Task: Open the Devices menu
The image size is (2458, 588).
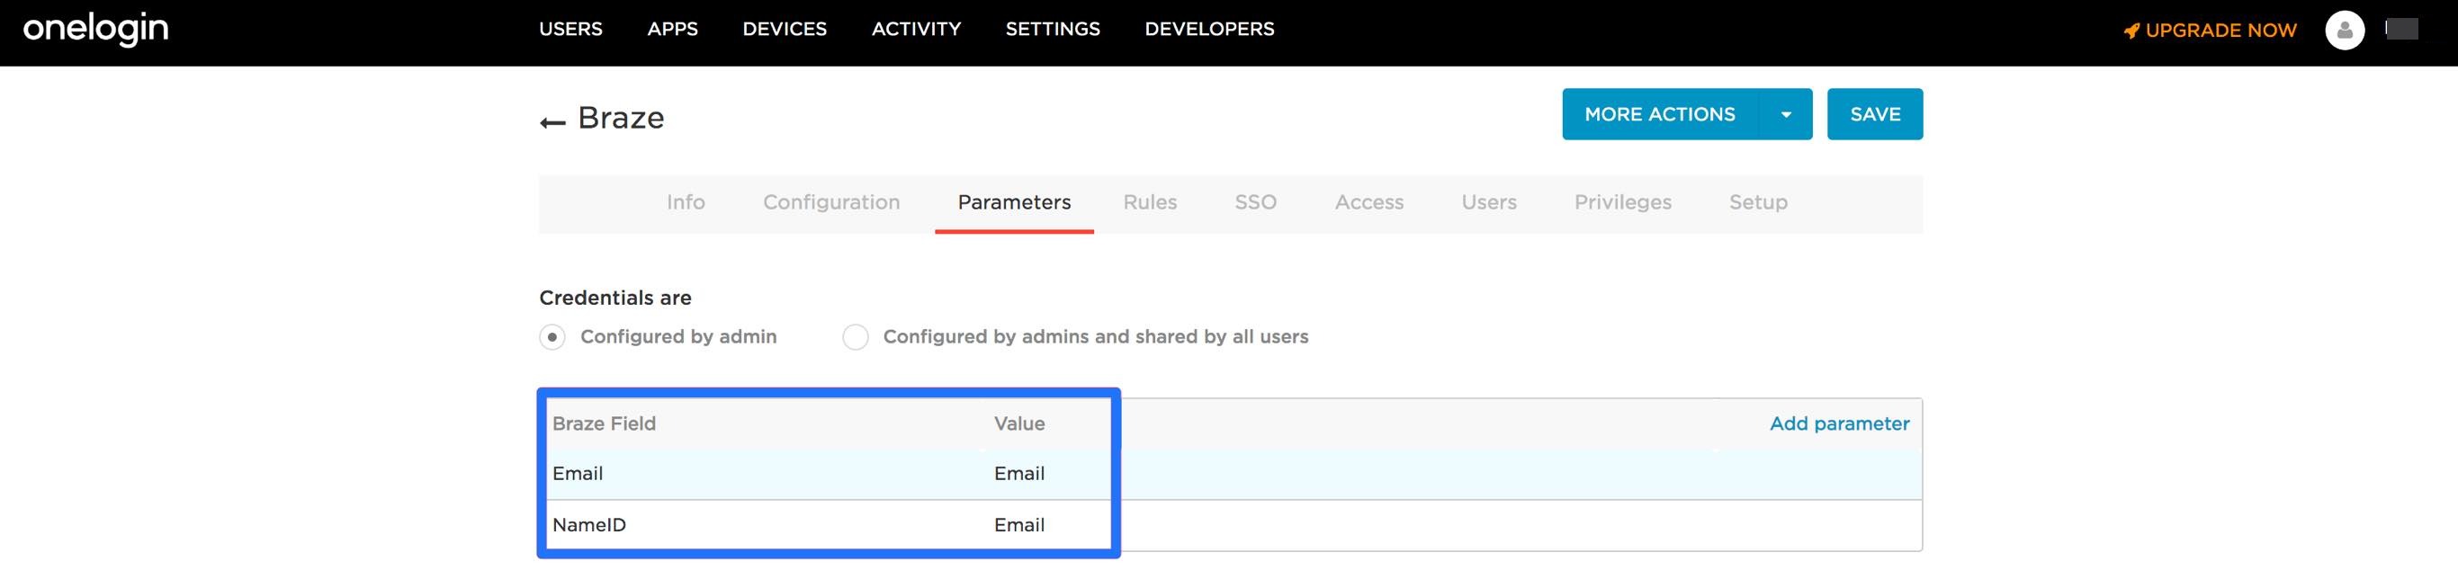Action: tap(785, 30)
